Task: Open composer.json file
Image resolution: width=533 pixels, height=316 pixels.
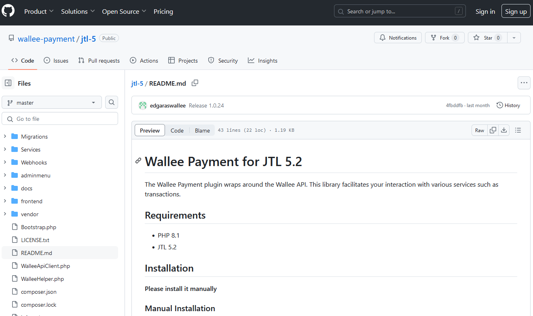Action: [39, 292]
